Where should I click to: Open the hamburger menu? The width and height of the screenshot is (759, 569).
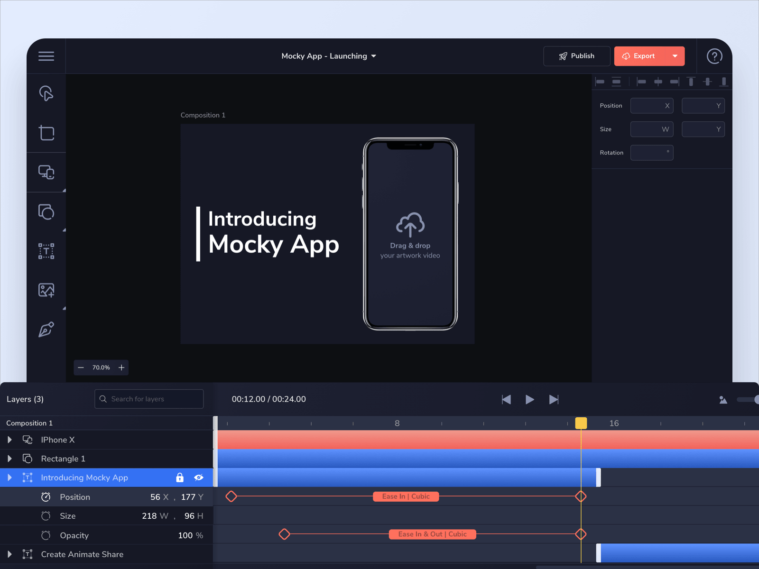[x=46, y=56]
